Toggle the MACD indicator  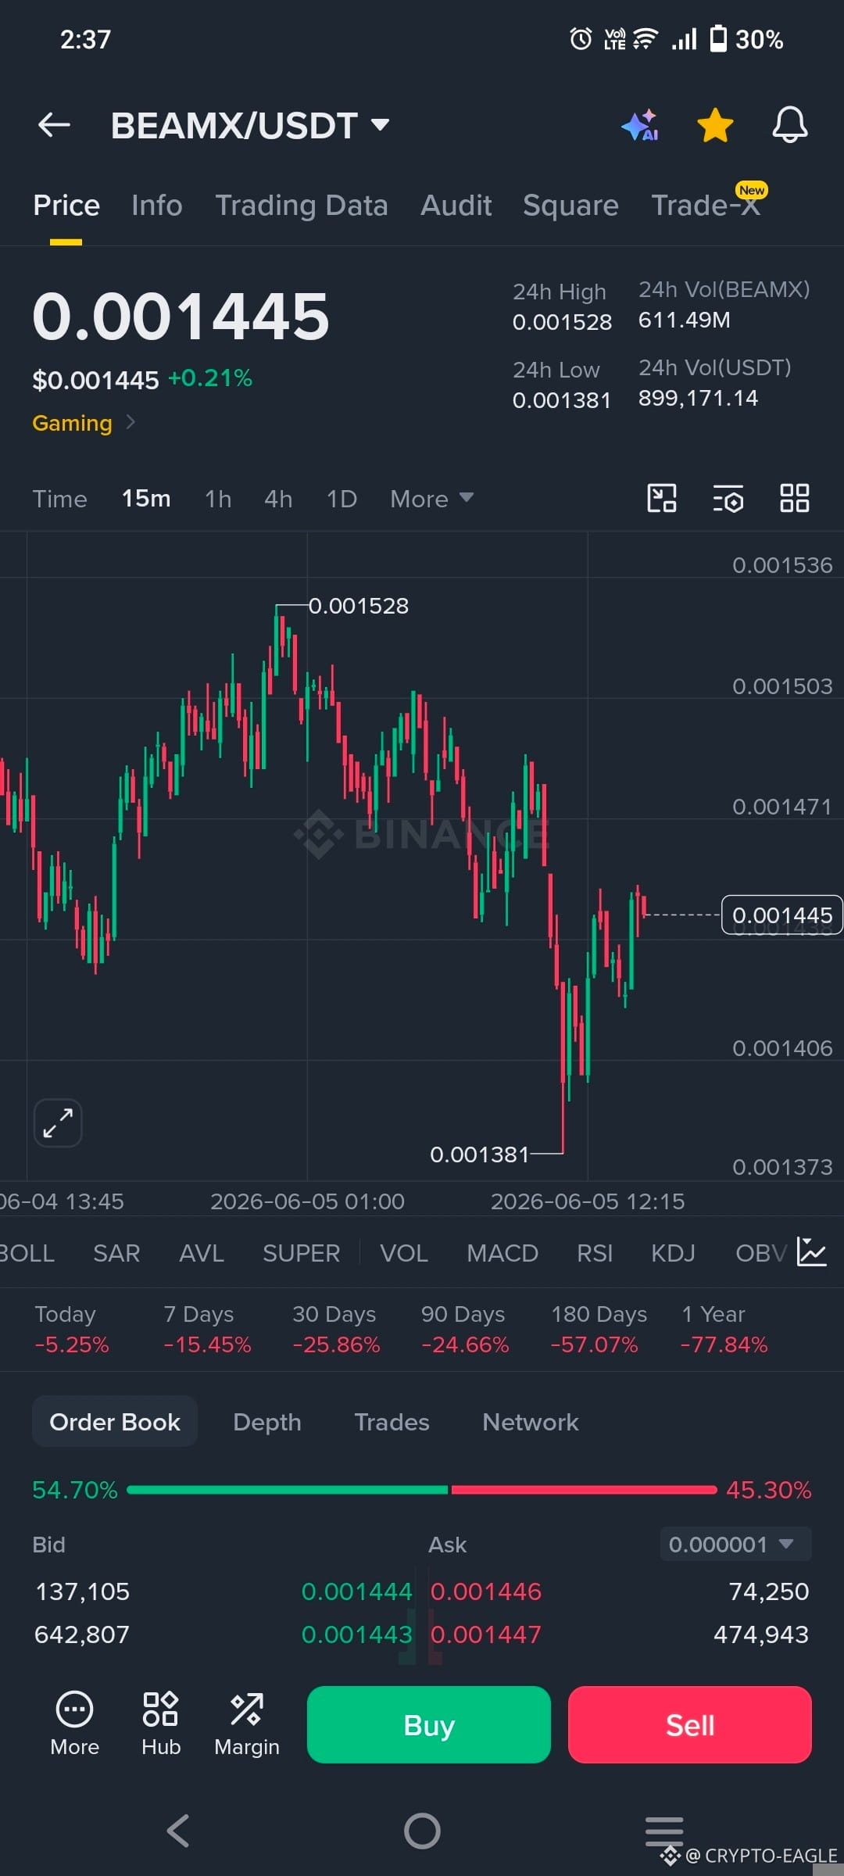(502, 1253)
